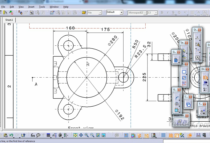Open the 3,5 font size dropdown
Viewport: 210px width, 143px height.
click(x=155, y=13)
